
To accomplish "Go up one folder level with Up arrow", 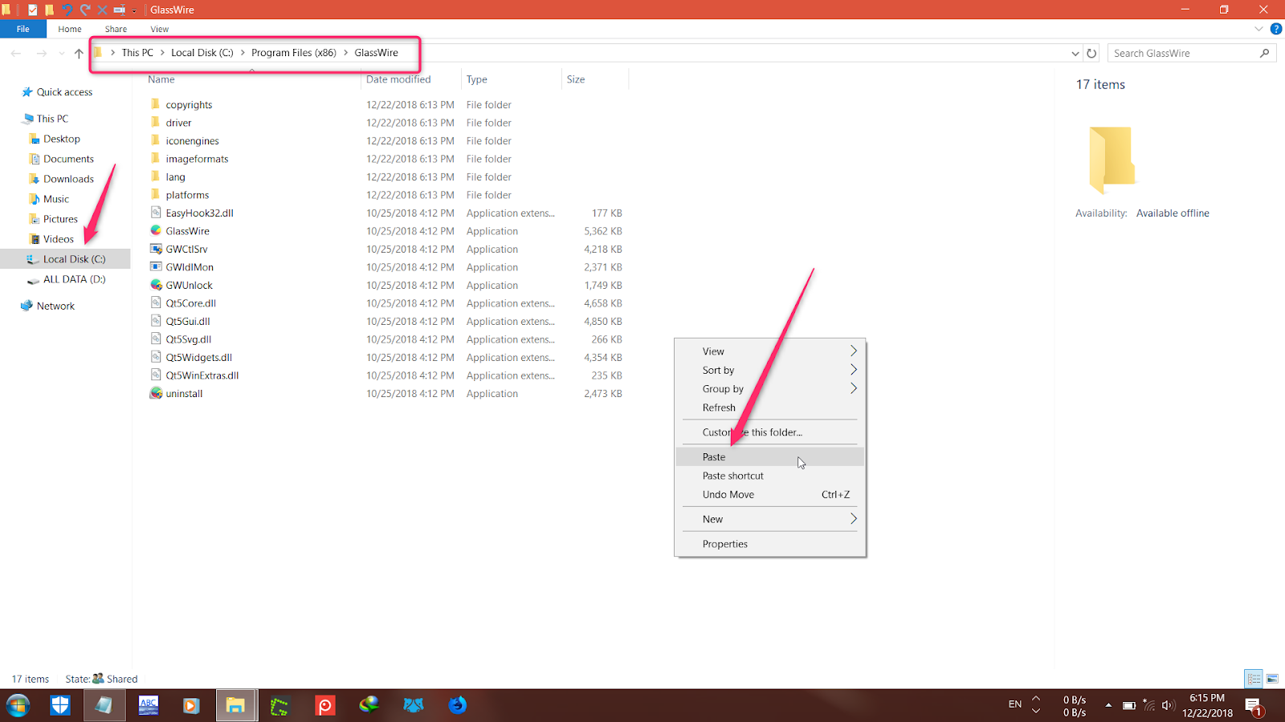I will (79, 53).
